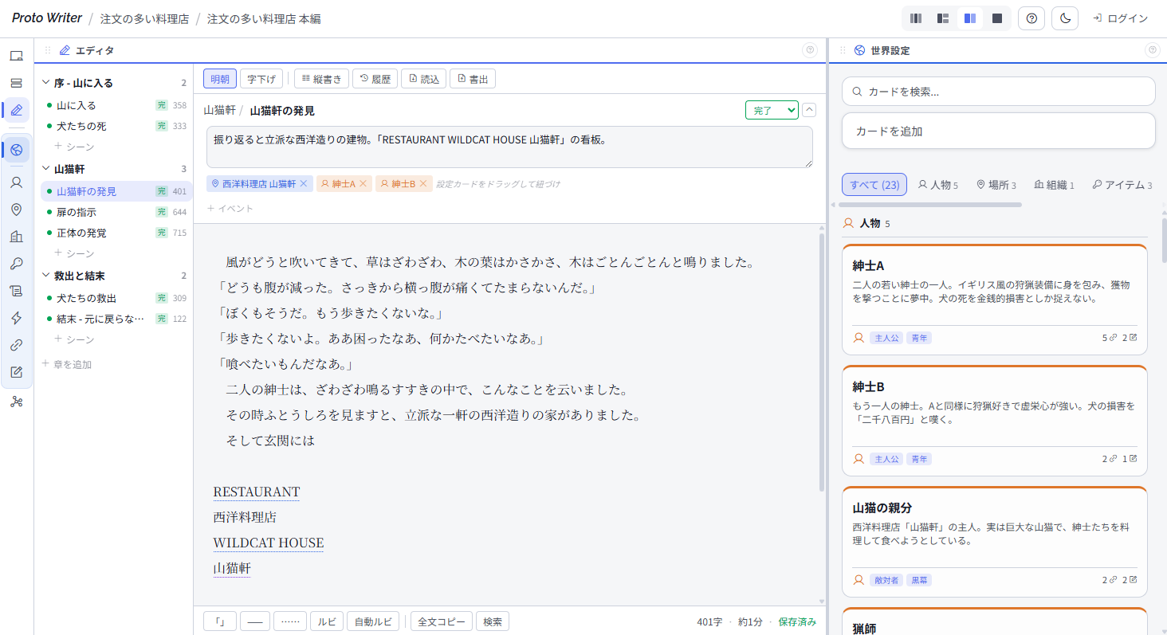Screen dimensions: 1167x635
Task: Open the characters panel person icon
Action: pos(17,182)
